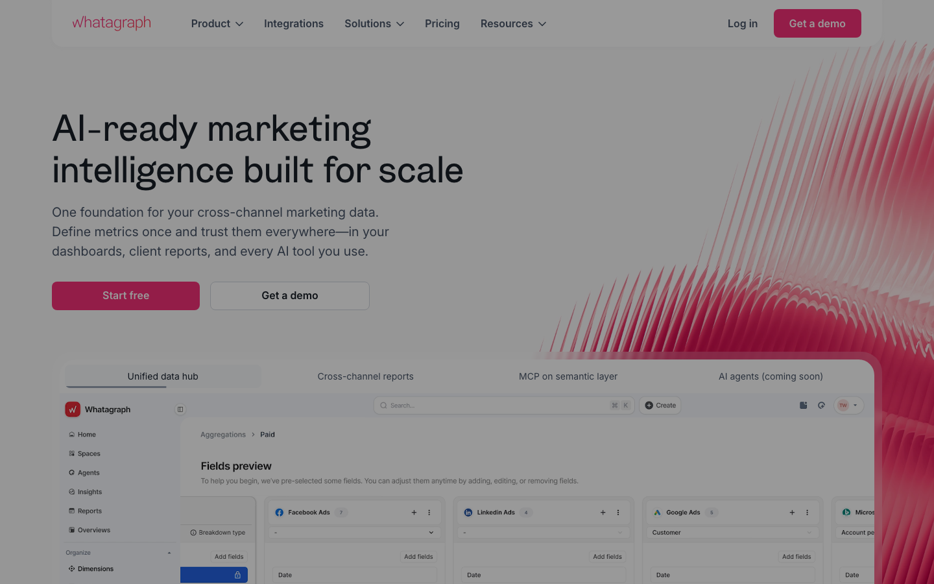This screenshot has width=934, height=584.
Task: Select the MCP on semantic layer tab
Action: tap(568, 376)
